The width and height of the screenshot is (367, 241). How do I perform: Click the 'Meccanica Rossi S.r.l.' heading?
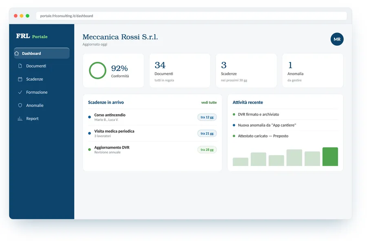point(120,37)
